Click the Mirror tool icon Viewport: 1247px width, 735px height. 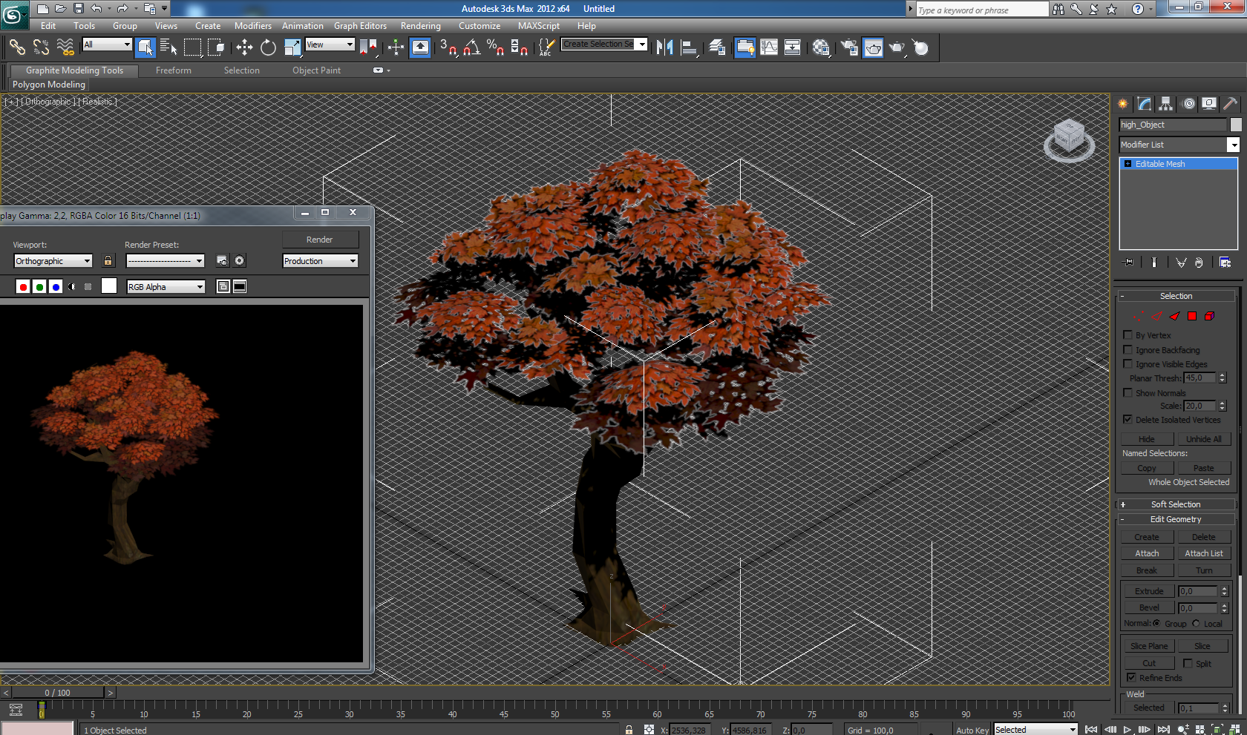(664, 48)
